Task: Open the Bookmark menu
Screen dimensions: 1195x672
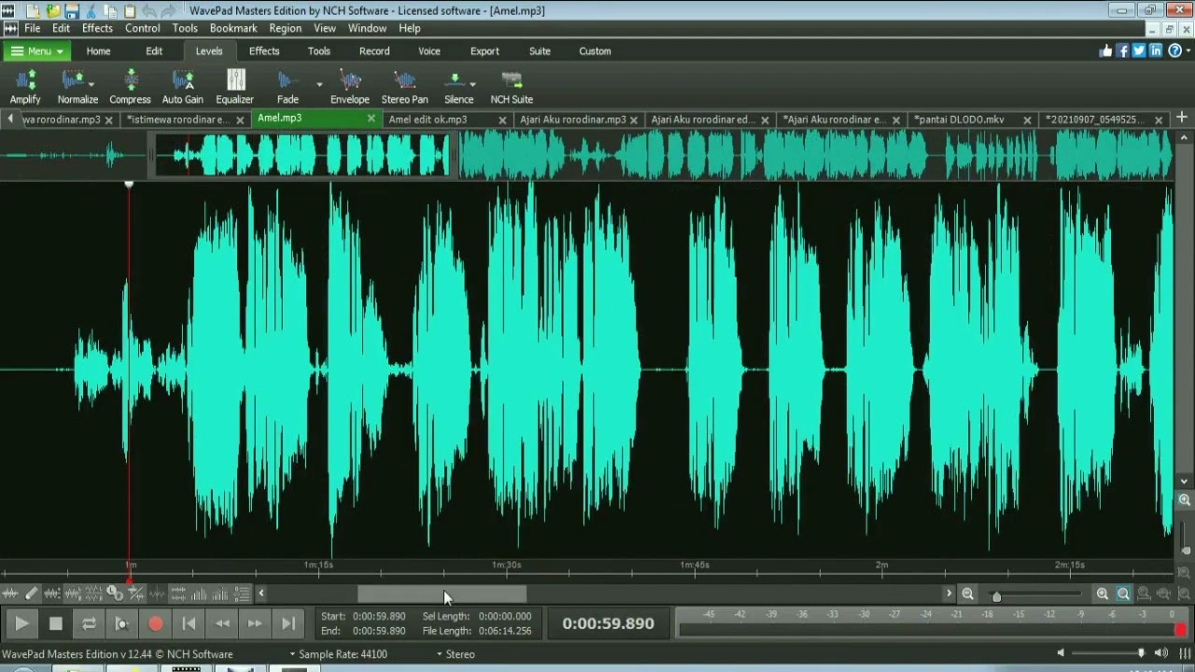Action: (x=233, y=28)
